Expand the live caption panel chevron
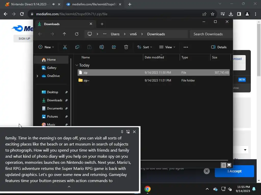Viewport: 261px width, 195px height. [x=69, y=187]
